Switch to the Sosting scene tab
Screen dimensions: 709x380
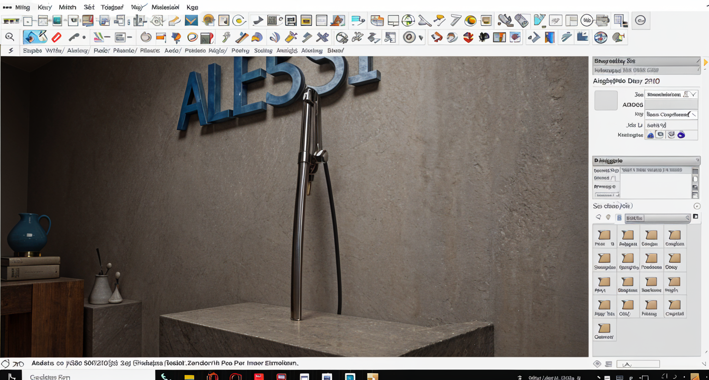[263, 50]
